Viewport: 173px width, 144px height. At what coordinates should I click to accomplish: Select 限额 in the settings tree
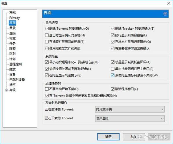pos(12,49)
